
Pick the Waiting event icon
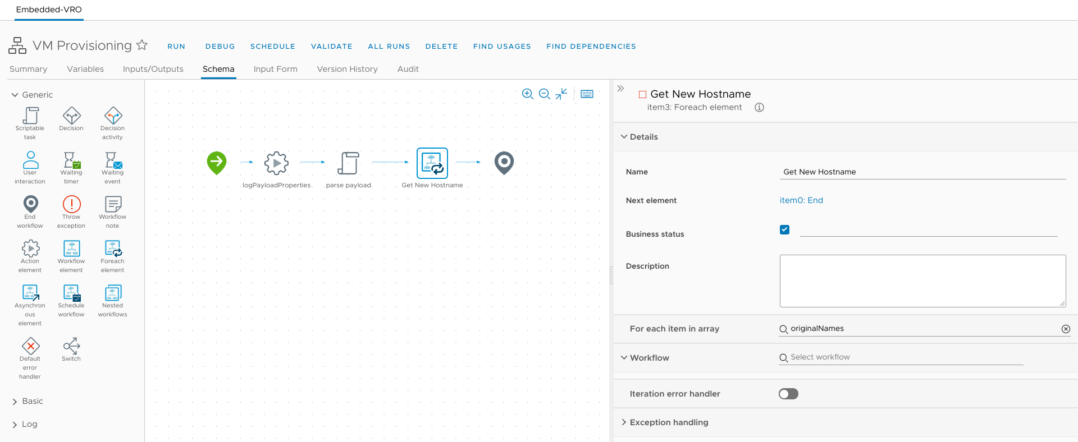pos(113,160)
